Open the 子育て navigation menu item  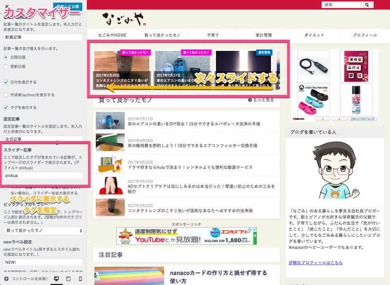point(212,36)
